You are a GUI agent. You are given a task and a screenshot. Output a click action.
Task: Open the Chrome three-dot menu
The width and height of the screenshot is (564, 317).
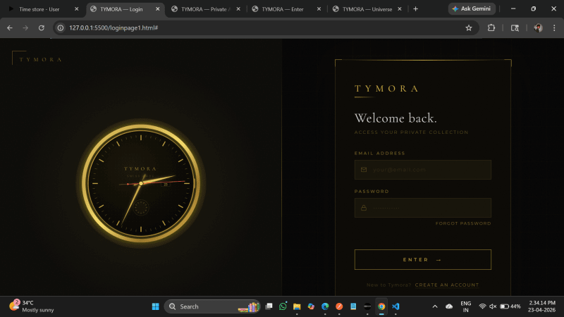click(554, 27)
